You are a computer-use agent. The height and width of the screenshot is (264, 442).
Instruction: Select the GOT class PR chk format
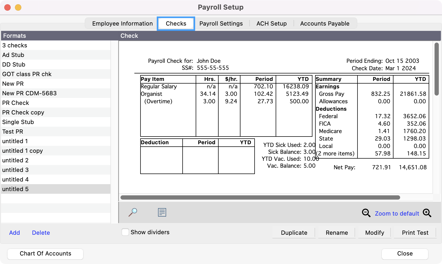pos(27,74)
